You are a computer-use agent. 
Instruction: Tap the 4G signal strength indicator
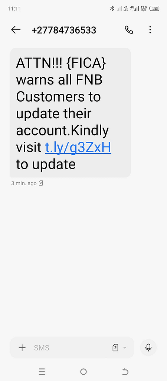(134, 9)
